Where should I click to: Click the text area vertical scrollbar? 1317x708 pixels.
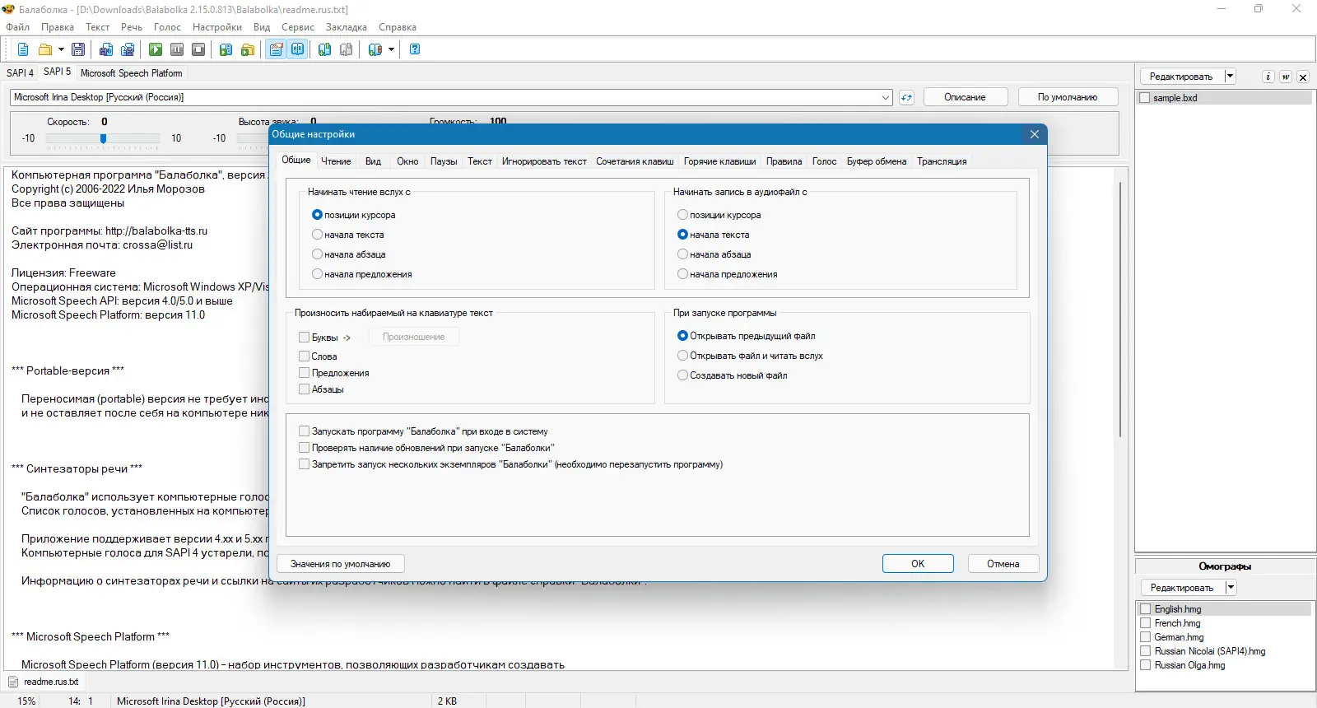(1119, 309)
